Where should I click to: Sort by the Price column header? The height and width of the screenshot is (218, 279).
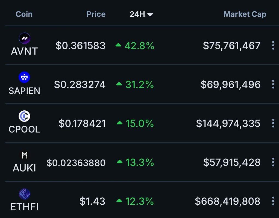(96, 14)
